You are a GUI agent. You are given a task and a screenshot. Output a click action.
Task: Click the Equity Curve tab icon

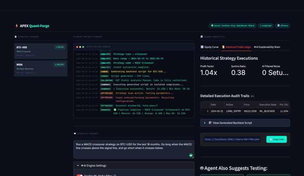(x=202, y=47)
